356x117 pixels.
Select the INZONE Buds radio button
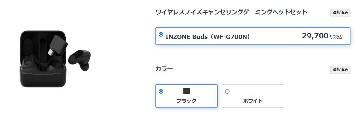coord(161,34)
